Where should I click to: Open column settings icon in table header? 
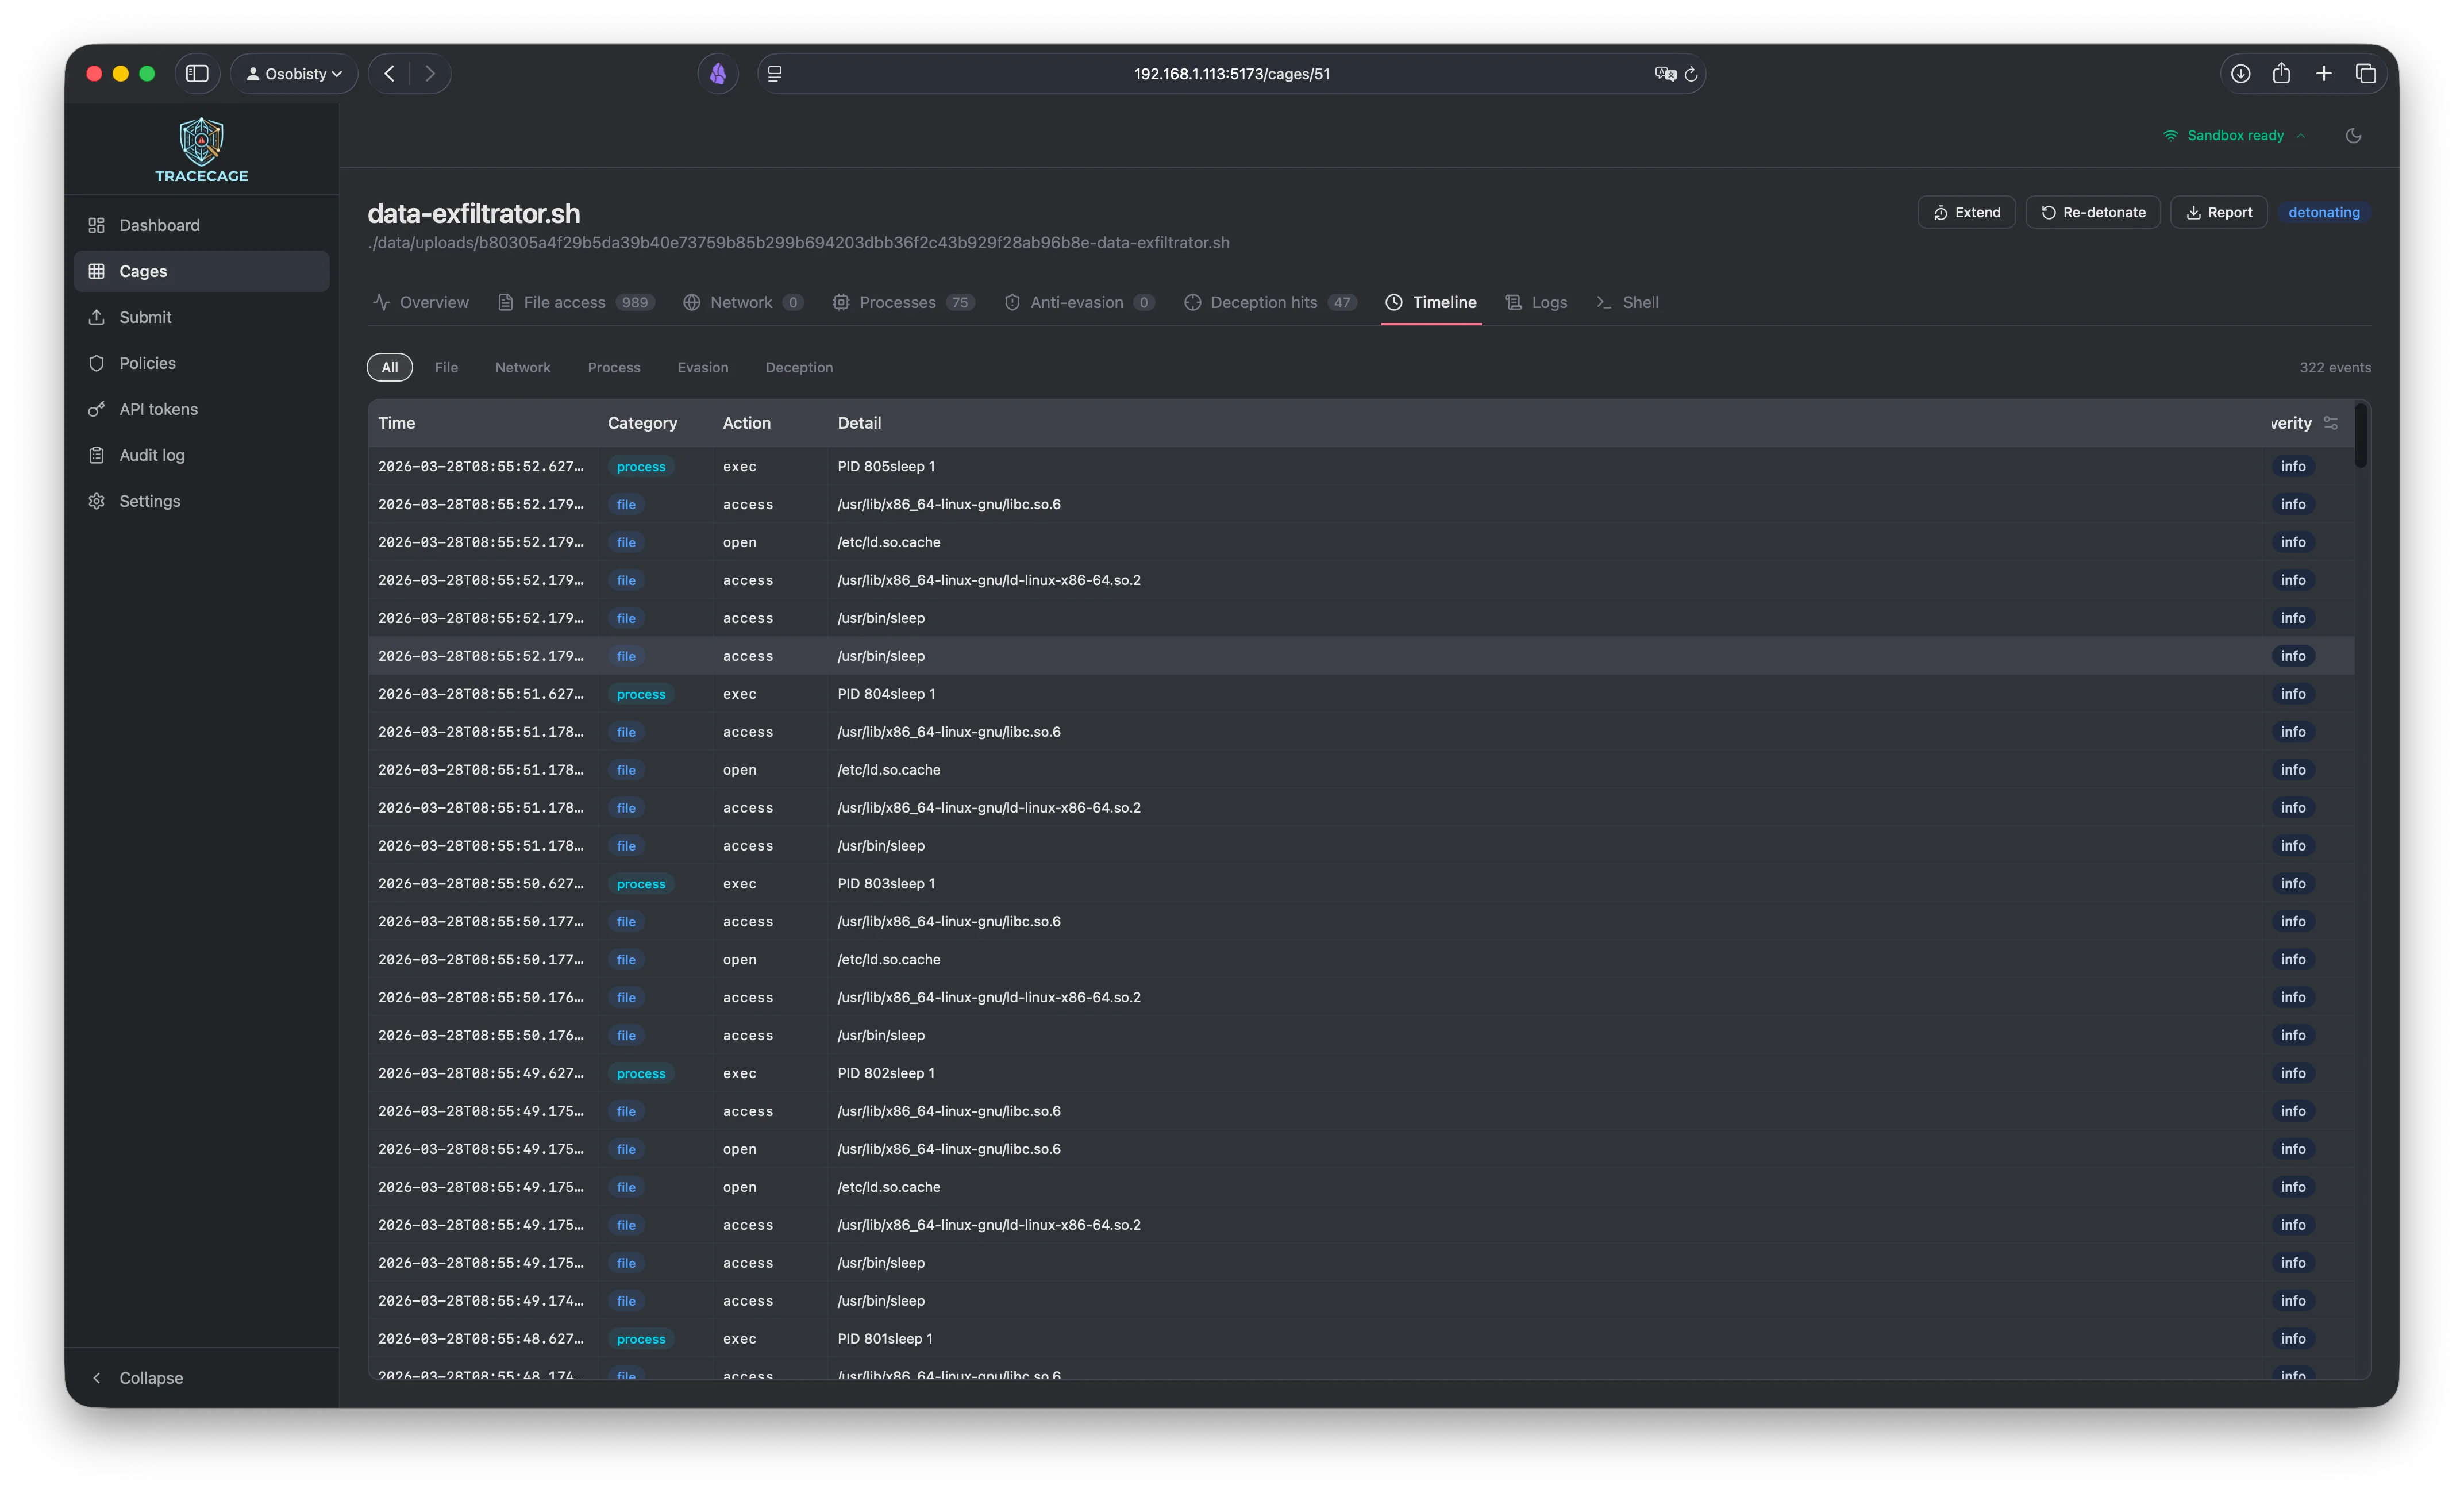2331,423
